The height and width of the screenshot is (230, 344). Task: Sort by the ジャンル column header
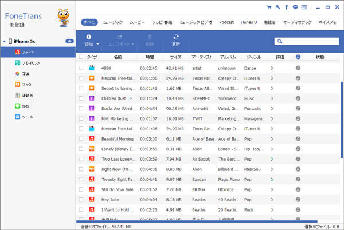(254, 57)
